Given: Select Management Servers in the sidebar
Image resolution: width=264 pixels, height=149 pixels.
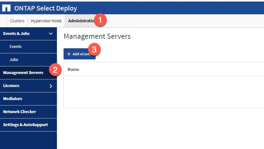Looking at the screenshot, I should [x=23, y=73].
